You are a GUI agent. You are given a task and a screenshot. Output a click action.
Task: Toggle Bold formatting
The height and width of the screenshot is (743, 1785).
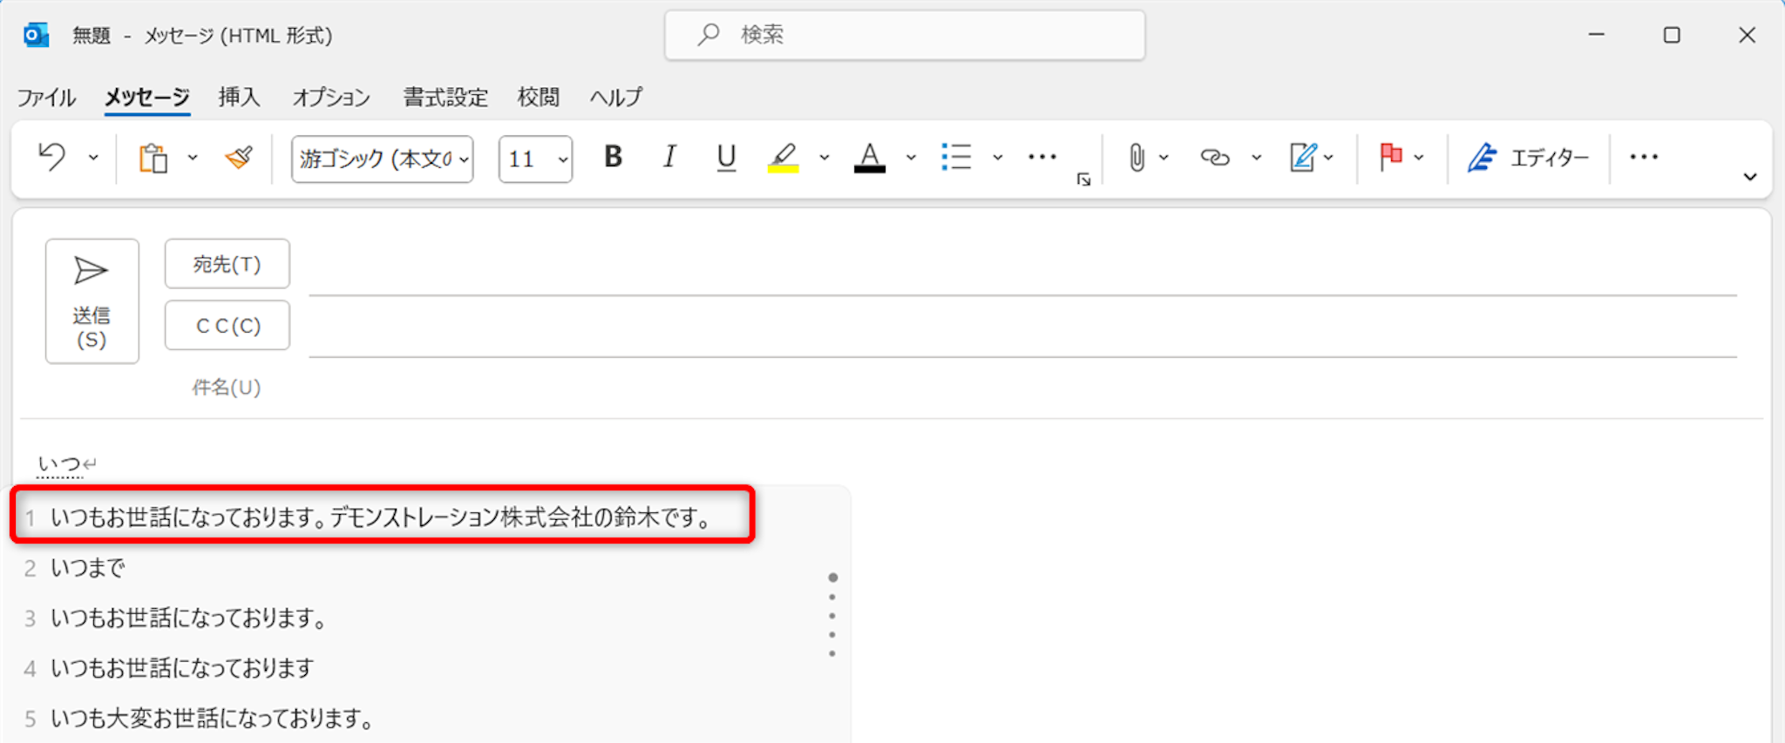[x=613, y=158]
